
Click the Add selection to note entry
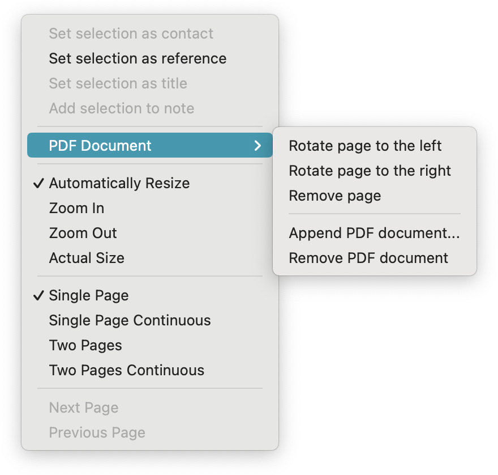click(x=121, y=108)
